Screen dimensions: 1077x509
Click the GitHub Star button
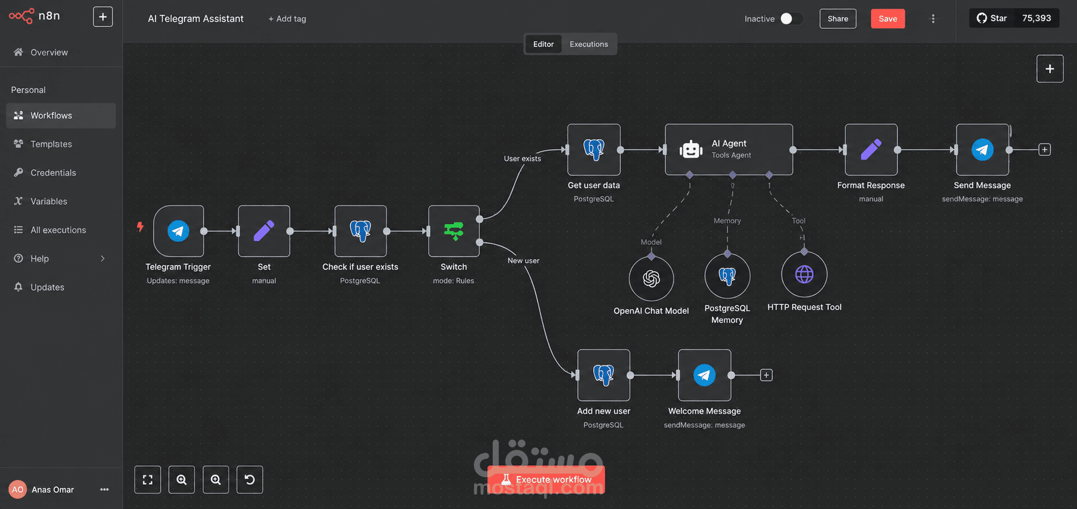[992, 18]
